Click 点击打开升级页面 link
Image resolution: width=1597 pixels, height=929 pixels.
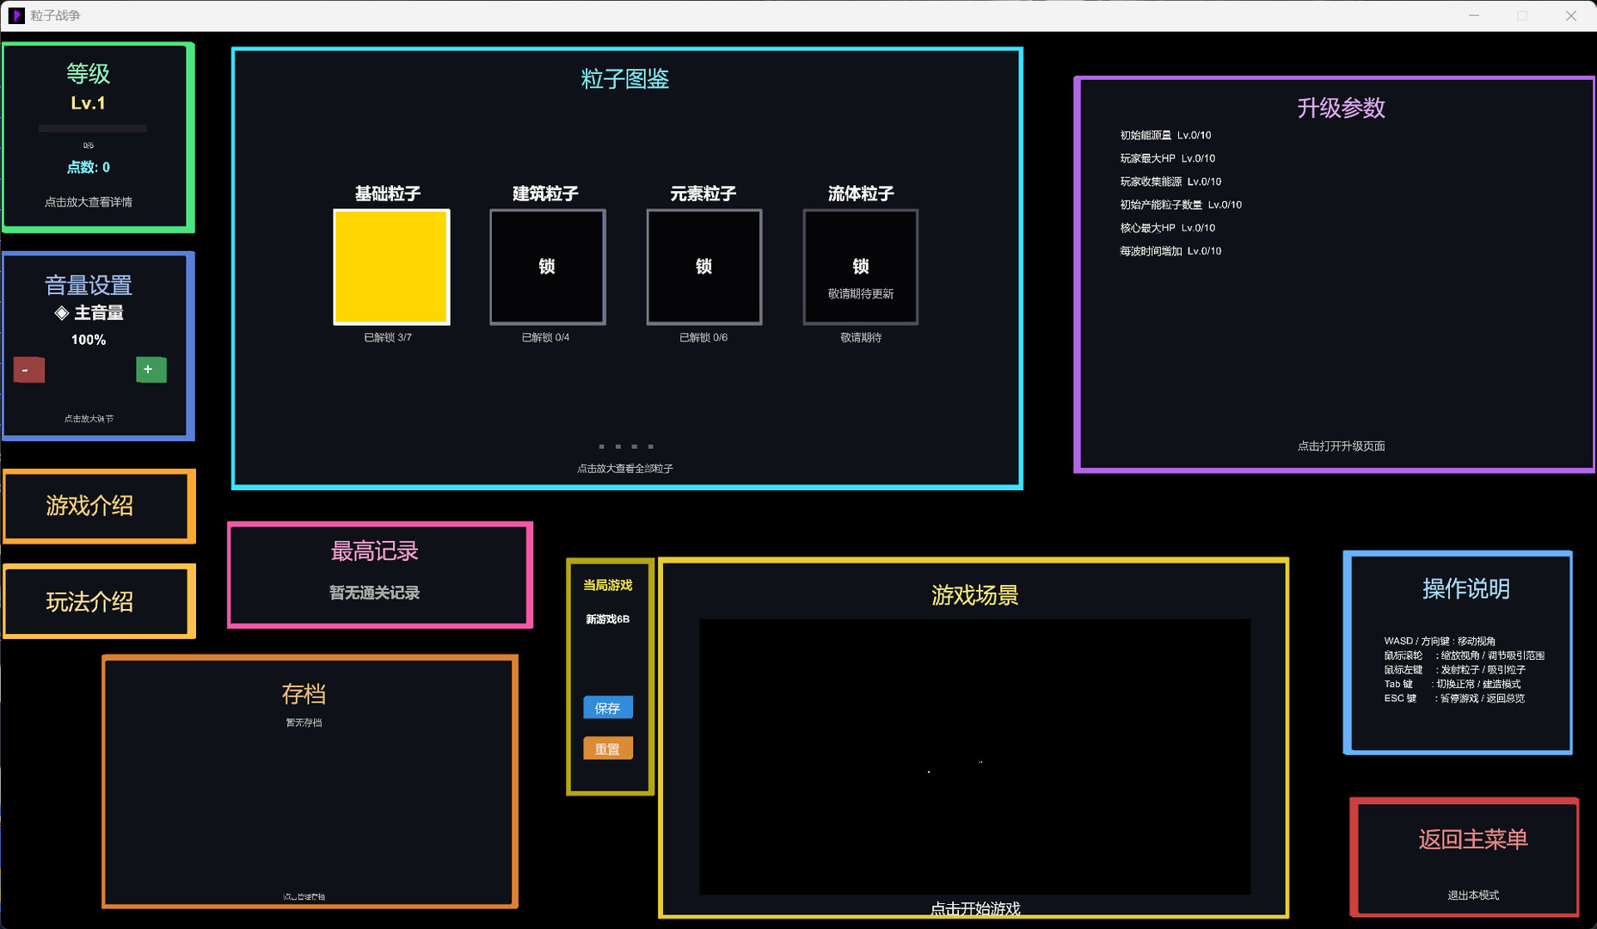[x=1341, y=446]
